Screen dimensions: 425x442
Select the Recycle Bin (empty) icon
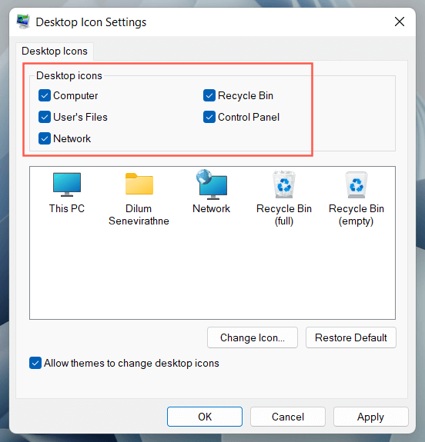356,184
